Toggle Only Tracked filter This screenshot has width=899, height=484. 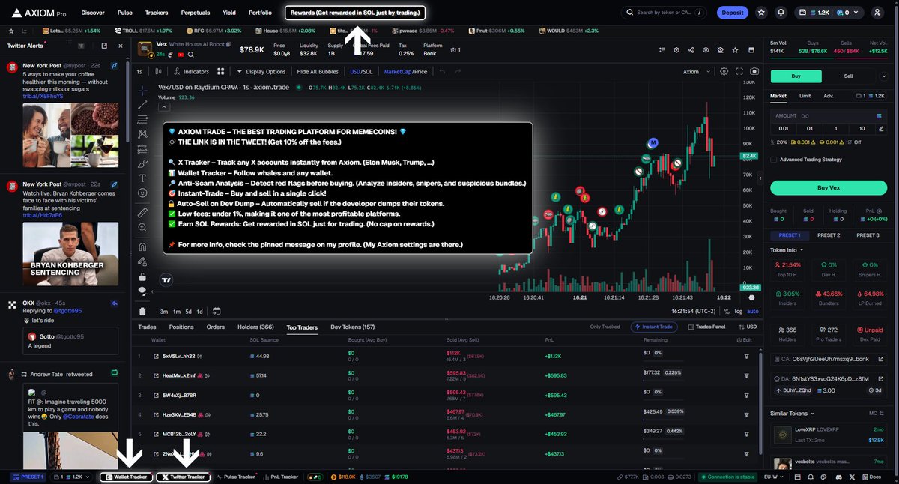pos(605,327)
